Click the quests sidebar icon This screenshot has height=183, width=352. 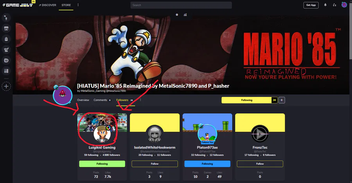tap(6, 50)
